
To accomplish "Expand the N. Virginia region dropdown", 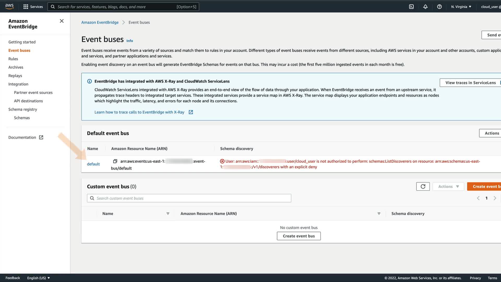I will (461, 7).
